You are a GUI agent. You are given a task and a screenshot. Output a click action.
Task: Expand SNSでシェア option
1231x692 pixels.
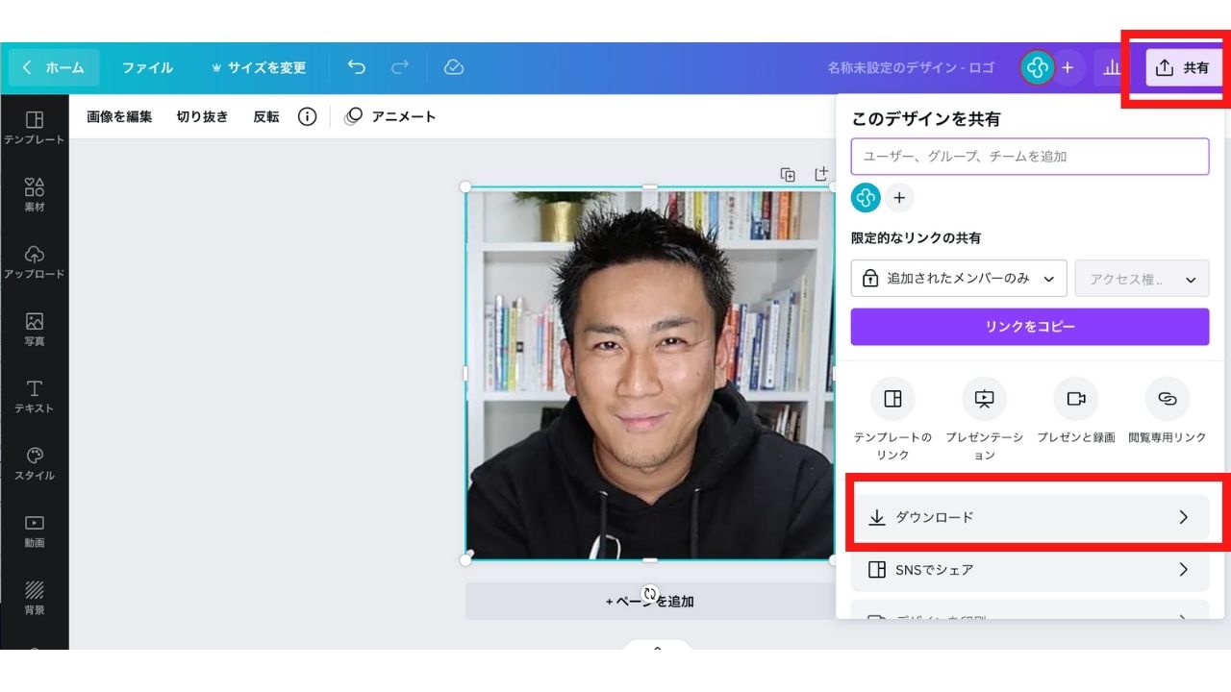(x=1030, y=570)
